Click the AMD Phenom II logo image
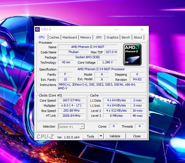 [x=132, y=54]
